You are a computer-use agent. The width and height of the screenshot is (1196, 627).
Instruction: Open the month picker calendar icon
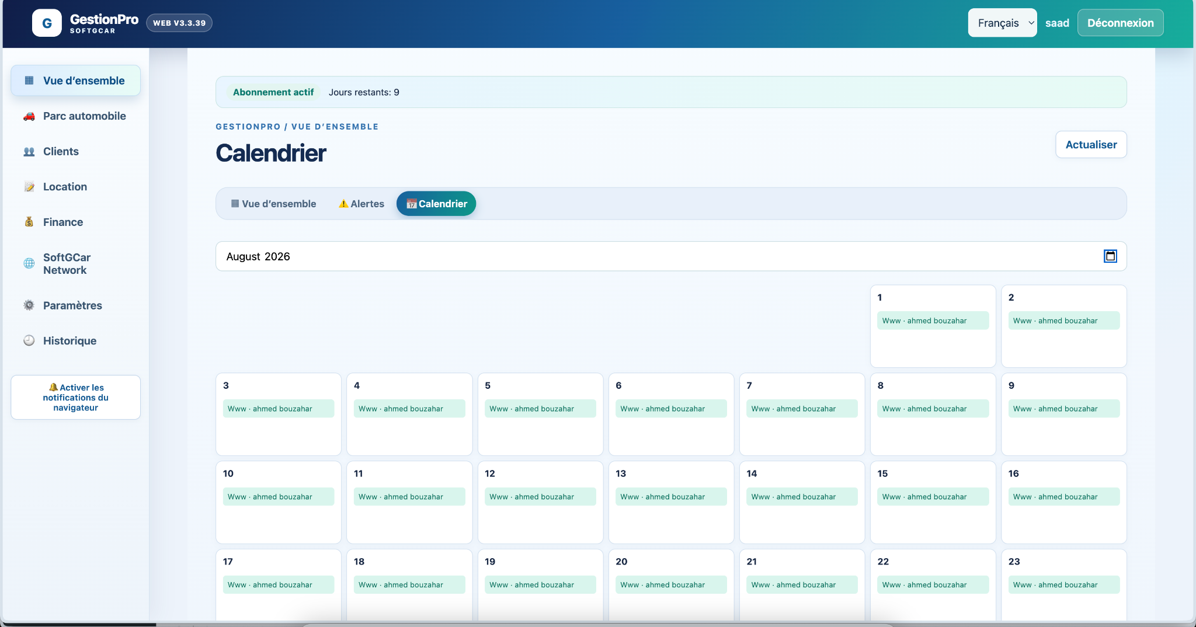(x=1110, y=256)
